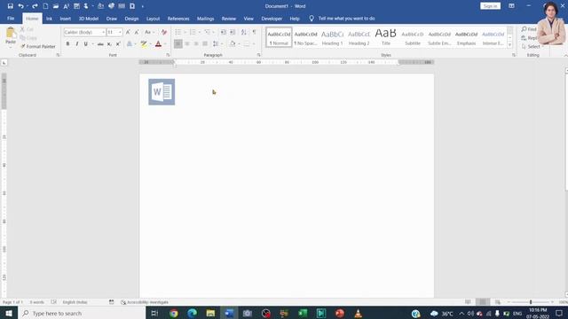This screenshot has width=568, height=319.
Task: Toggle Italic formatting
Action: (77, 44)
